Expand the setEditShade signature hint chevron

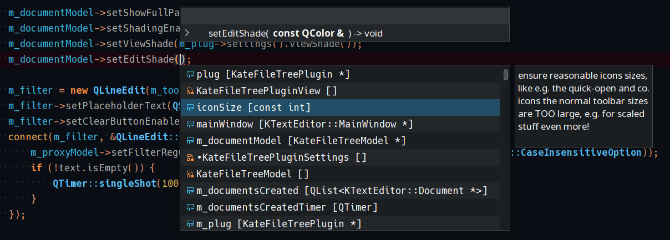[187, 33]
